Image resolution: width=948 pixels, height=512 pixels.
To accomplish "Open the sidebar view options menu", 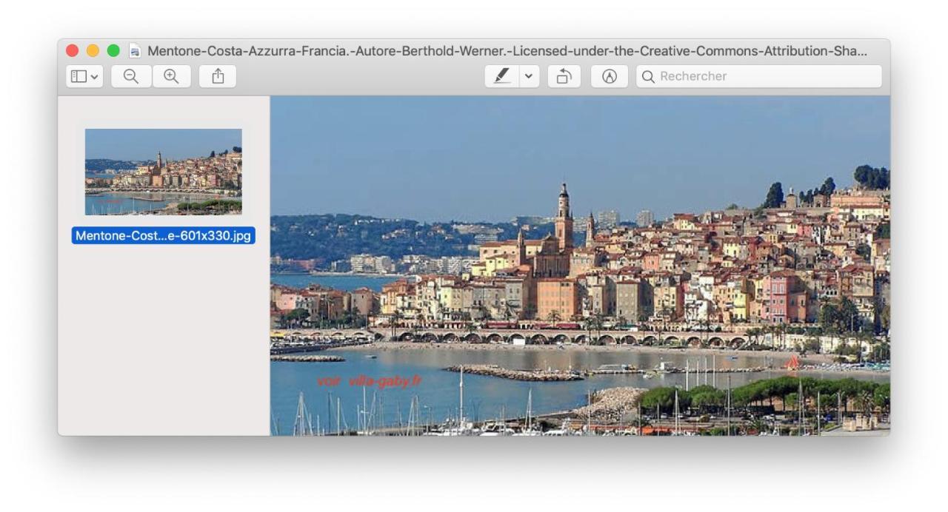I will [x=84, y=76].
